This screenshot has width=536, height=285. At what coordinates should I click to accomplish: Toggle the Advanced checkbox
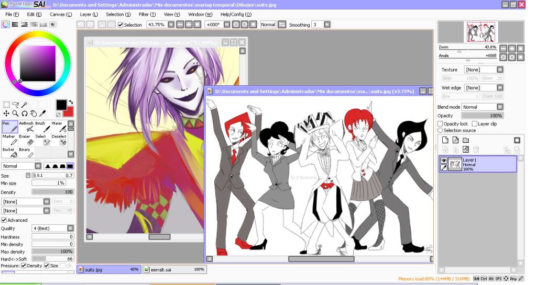pos(4,220)
